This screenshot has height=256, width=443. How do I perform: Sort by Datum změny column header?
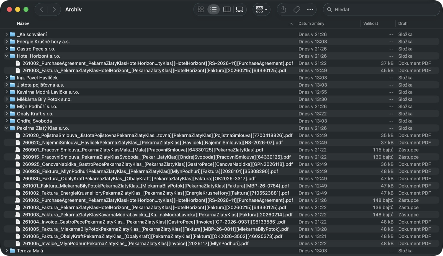click(x=311, y=24)
